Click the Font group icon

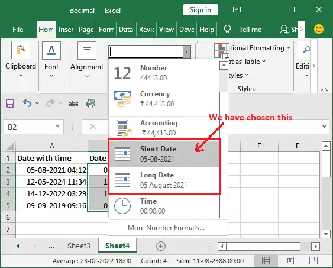point(51,50)
